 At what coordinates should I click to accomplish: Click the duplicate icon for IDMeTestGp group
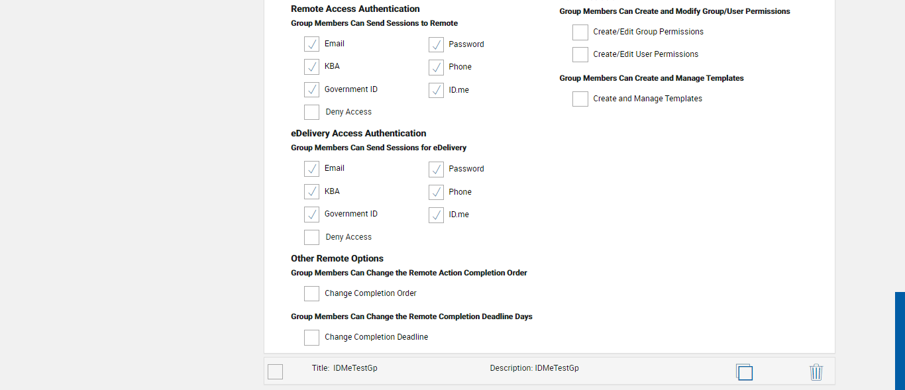(x=744, y=372)
